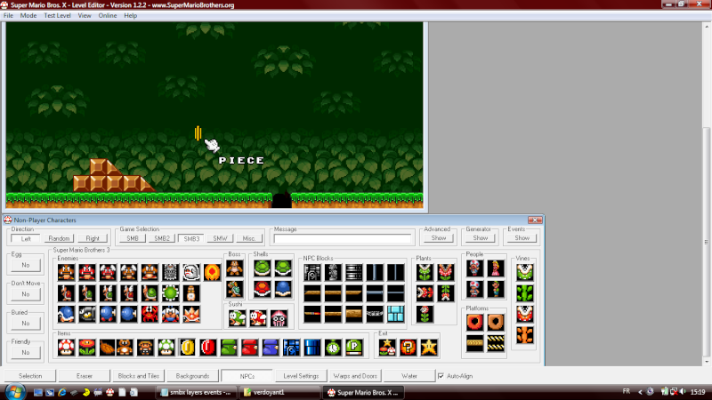Open the View menu
Image resolution: width=712 pixels, height=400 pixels.
(85, 15)
